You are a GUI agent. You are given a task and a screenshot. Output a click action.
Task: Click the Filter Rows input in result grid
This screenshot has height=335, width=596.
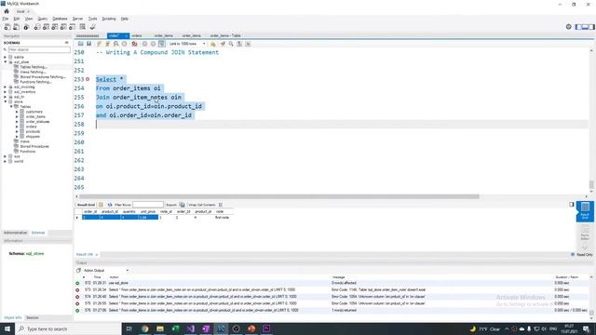[148, 205]
